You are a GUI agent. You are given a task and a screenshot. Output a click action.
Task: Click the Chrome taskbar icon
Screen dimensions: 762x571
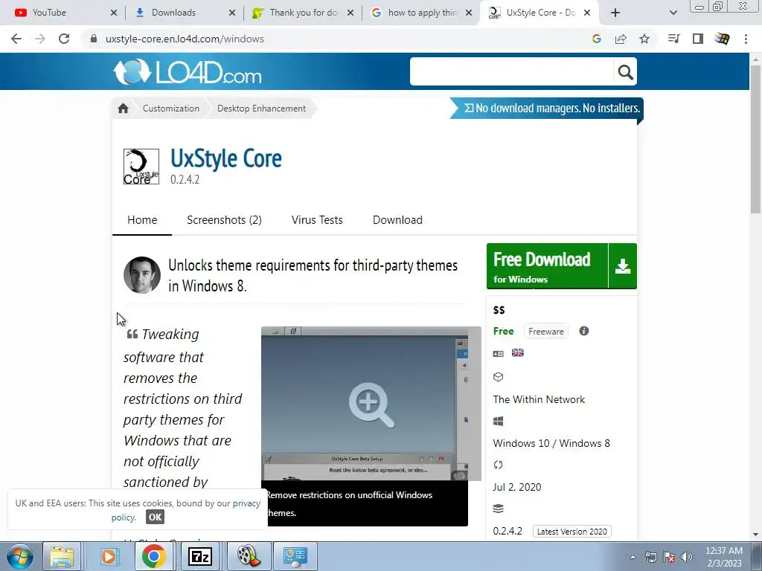coord(153,556)
